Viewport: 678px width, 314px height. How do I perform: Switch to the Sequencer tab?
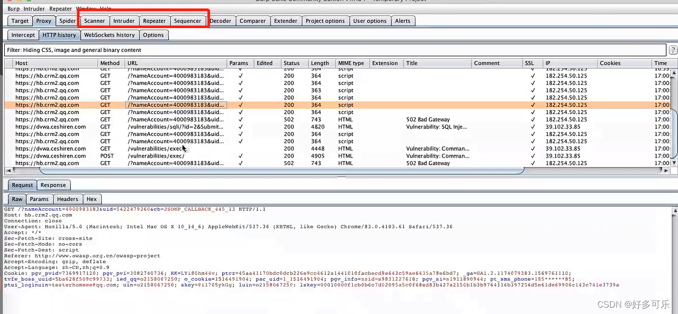click(x=188, y=21)
